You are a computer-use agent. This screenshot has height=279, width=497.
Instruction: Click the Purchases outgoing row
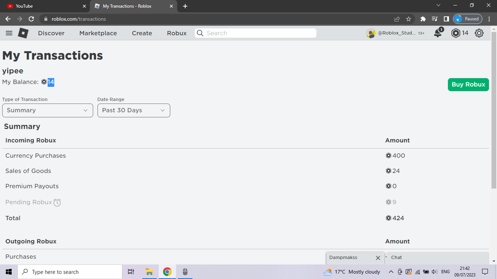(246, 257)
